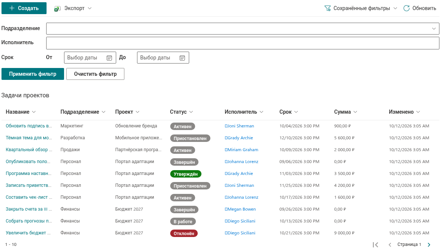The height and width of the screenshot is (250, 445).
Task: Click the 12/10/2026 3:00 PM deadline cell
Action: tap(299, 138)
